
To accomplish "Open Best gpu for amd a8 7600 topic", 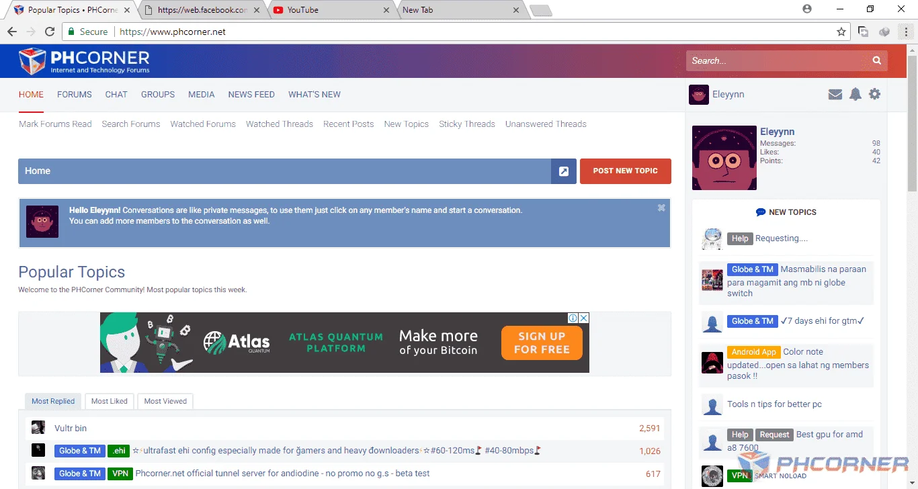I will coord(796,441).
